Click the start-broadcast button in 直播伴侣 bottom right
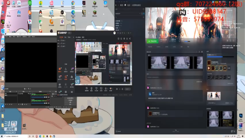The image size is (245, 138). tap(127, 89)
